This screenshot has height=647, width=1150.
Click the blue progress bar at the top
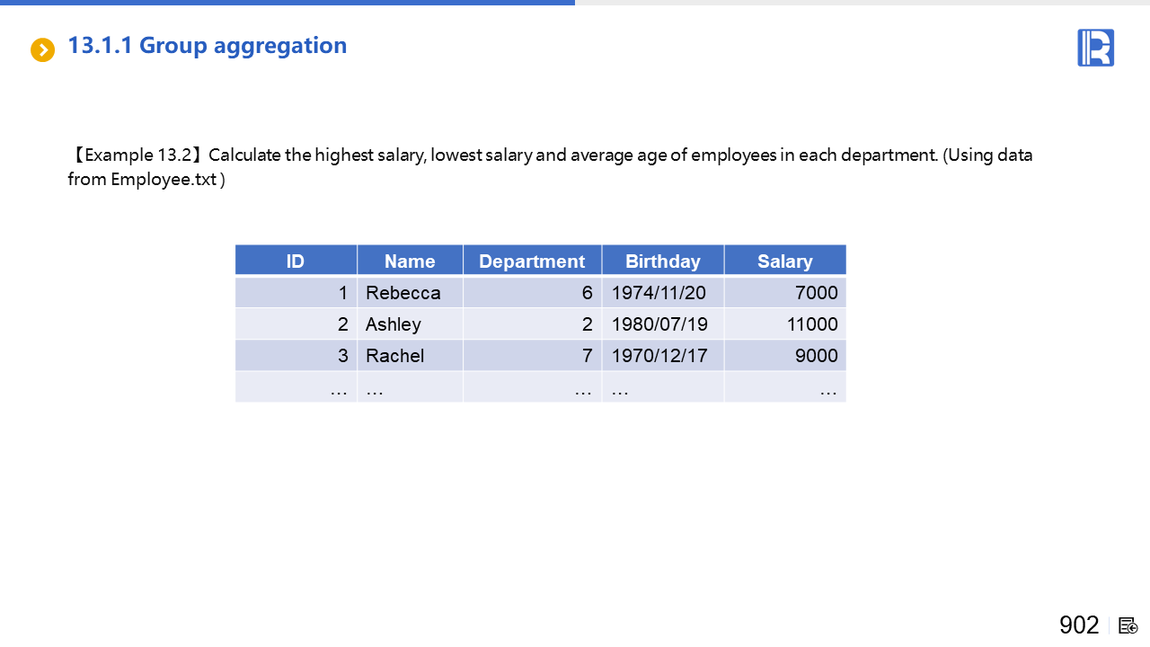coord(287,3)
